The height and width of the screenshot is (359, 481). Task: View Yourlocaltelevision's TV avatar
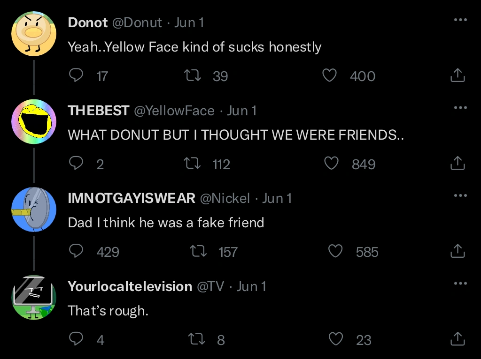click(x=34, y=298)
